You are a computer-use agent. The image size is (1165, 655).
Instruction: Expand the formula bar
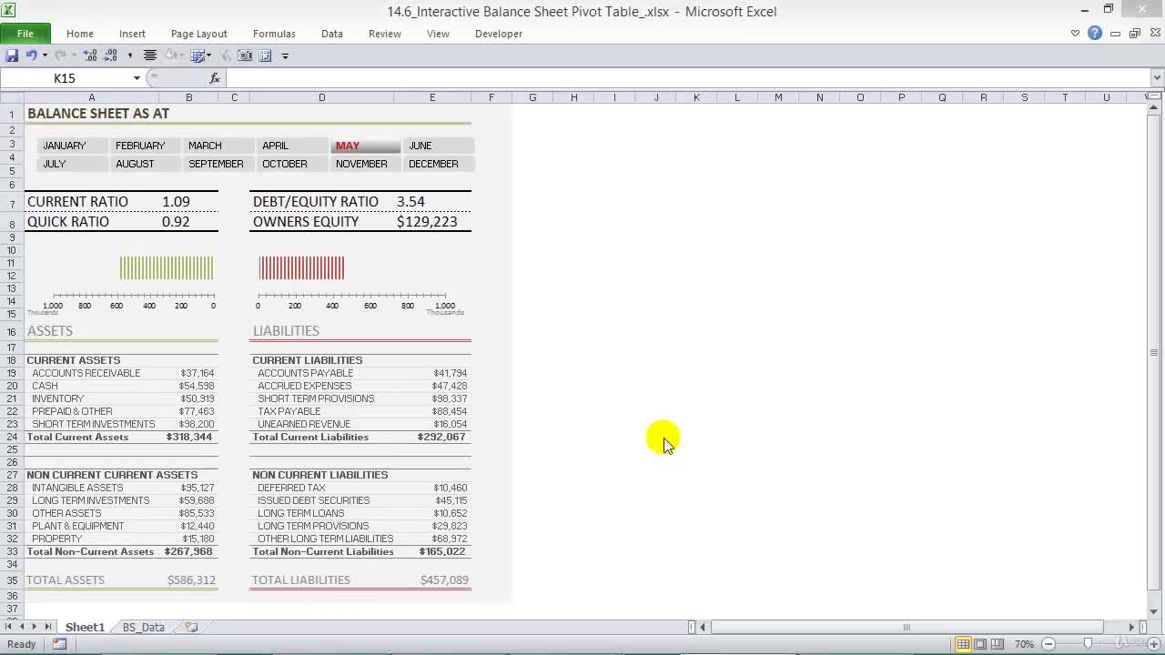[1157, 78]
